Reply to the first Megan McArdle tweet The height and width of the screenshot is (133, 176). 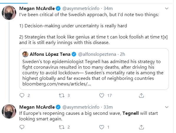pos(22,95)
